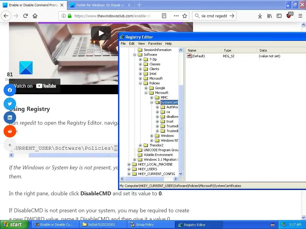Collapse the Policies registry key
306x229 pixels.
click(140, 83)
